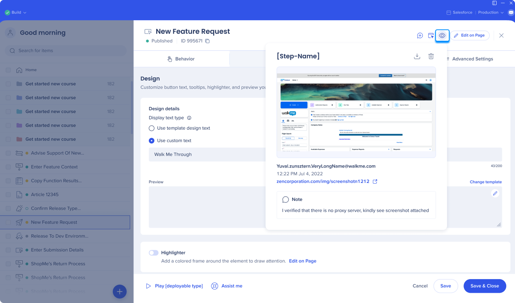Open the chat icon in top bar

(511, 12)
